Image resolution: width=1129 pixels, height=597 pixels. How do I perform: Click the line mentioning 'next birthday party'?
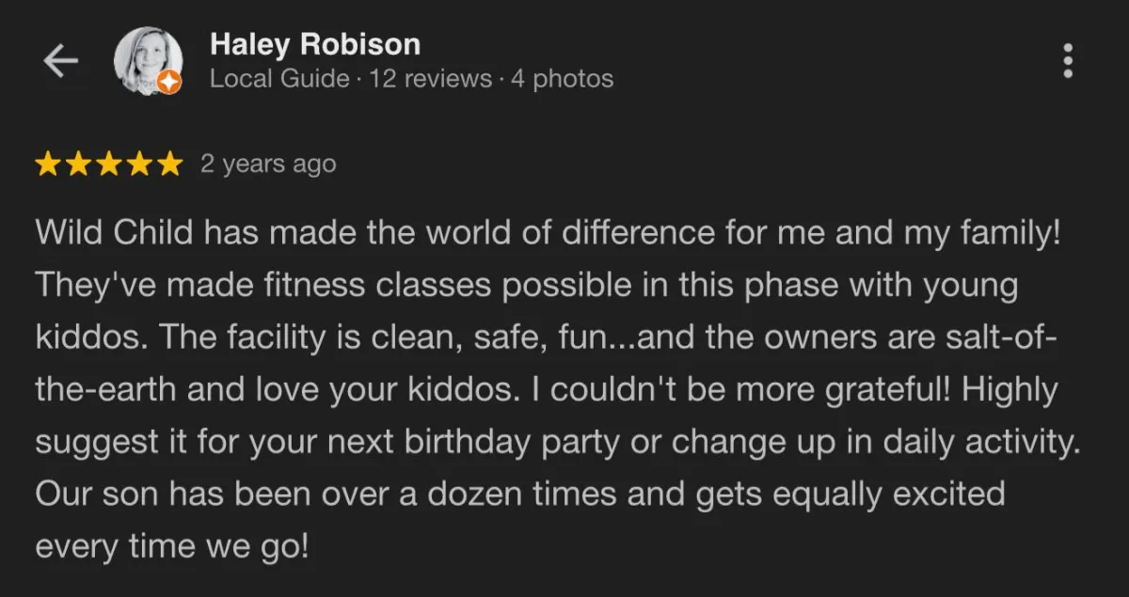554,442
